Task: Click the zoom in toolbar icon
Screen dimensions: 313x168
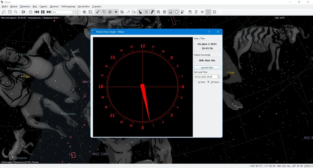Action: pyautogui.click(x=4, y=12)
